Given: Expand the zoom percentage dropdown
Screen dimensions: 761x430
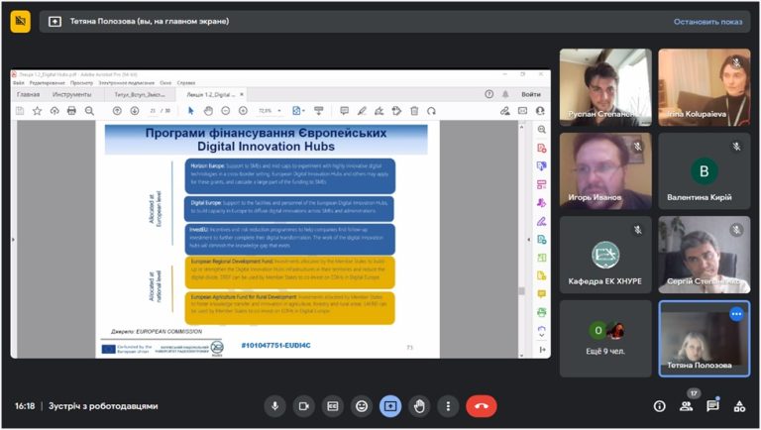Looking at the screenshot, I should (x=279, y=111).
